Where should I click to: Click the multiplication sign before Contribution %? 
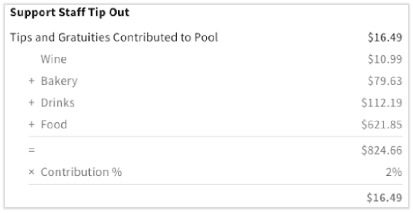31,172
